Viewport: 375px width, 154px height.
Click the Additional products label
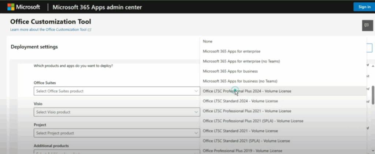[51, 146]
